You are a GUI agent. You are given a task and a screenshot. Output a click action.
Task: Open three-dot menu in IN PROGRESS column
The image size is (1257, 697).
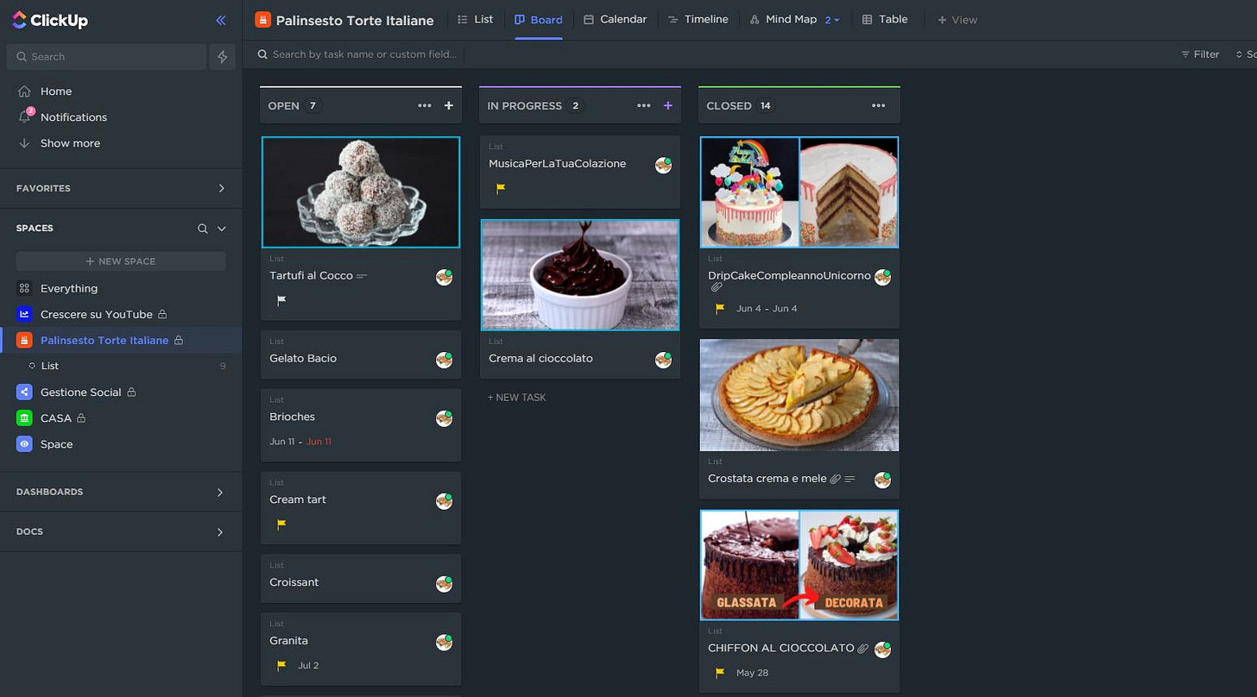click(x=643, y=105)
